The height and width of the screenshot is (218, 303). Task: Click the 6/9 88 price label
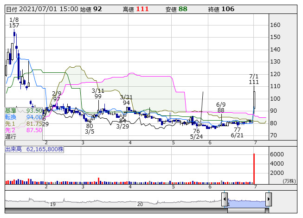click(221, 107)
